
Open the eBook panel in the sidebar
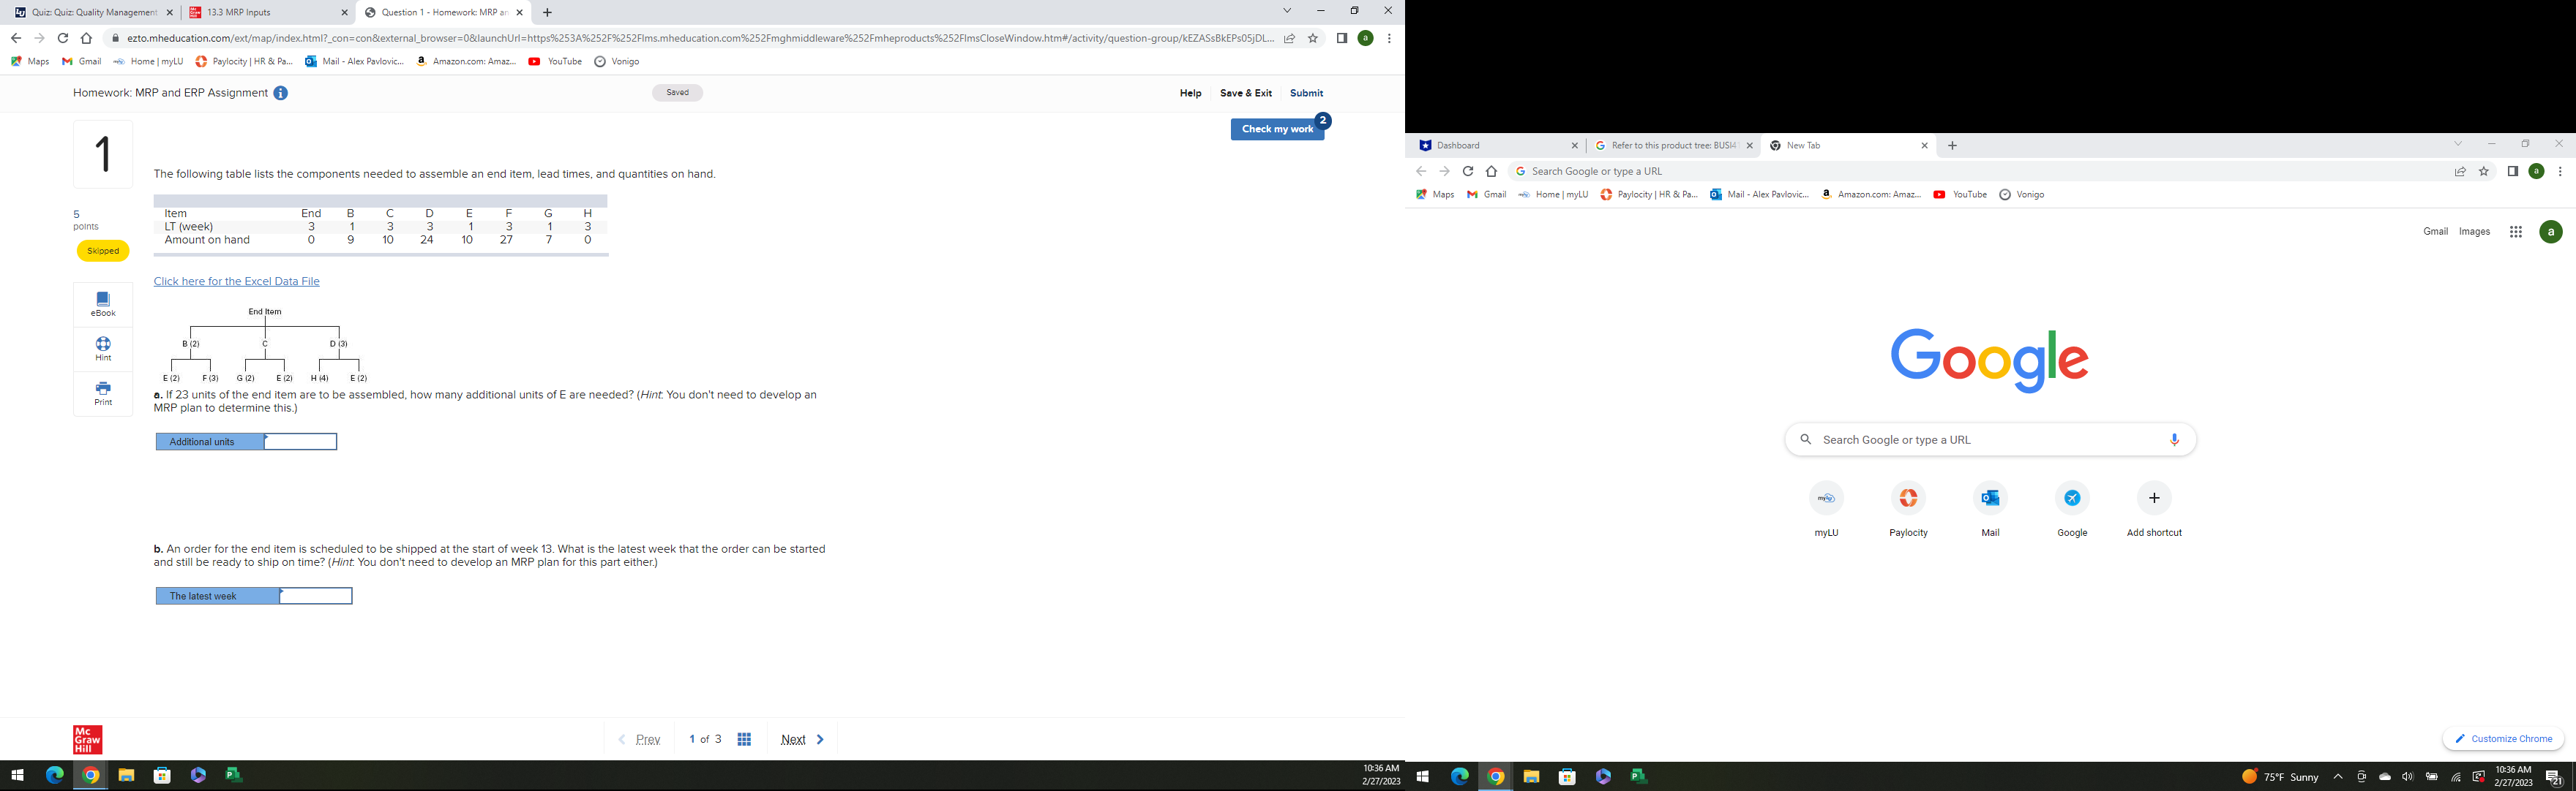coord(102,303)
